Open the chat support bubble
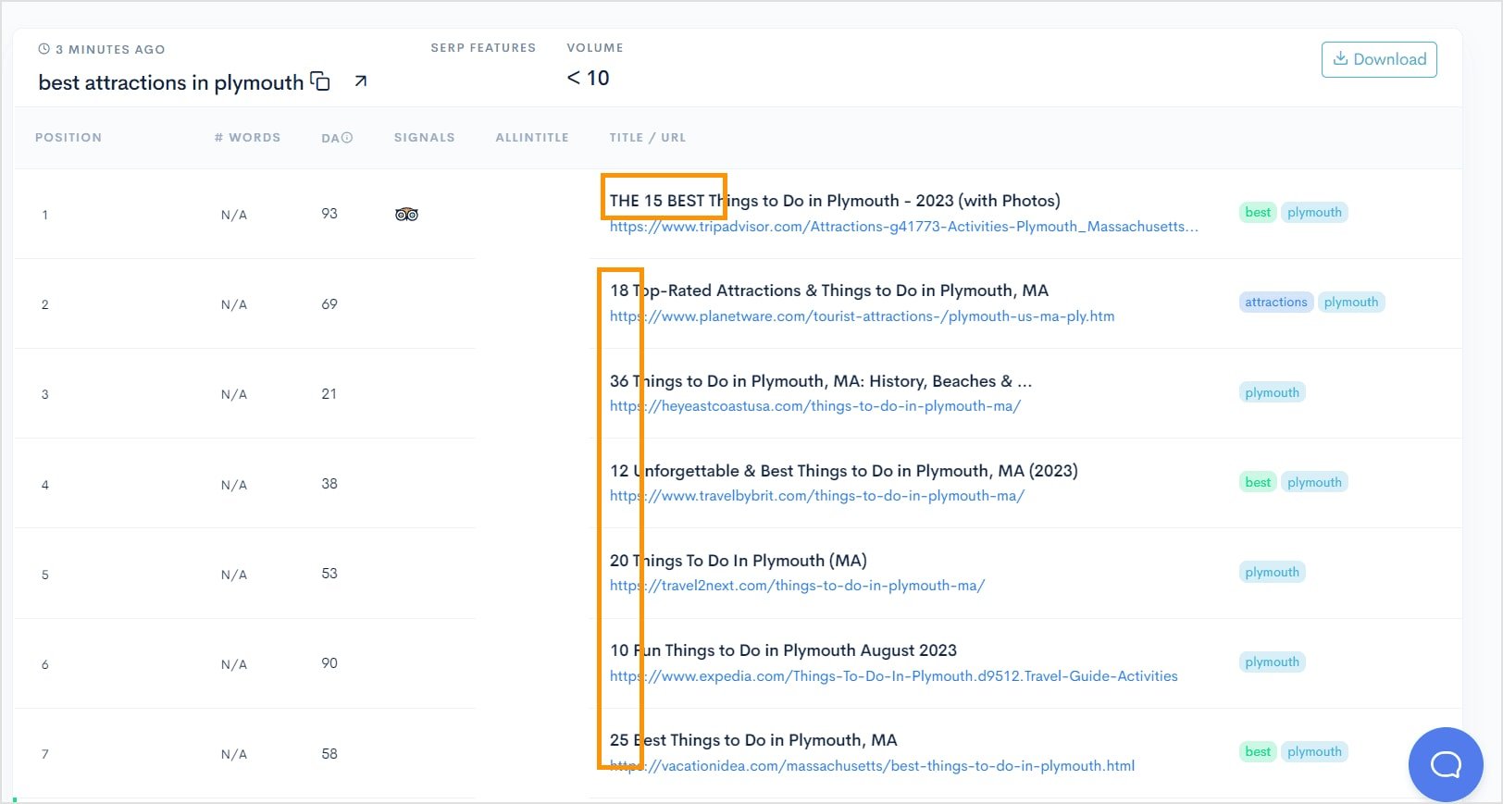This screenshot has height=804, width=1503. point(1445,764)
